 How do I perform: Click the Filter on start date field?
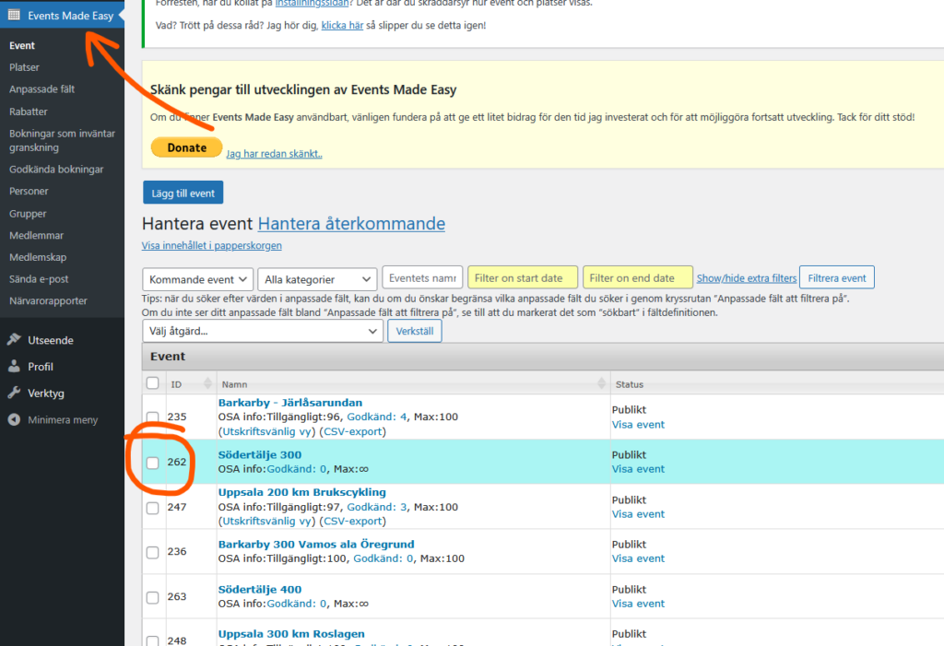pyautogui.click(x=523, y=278)
